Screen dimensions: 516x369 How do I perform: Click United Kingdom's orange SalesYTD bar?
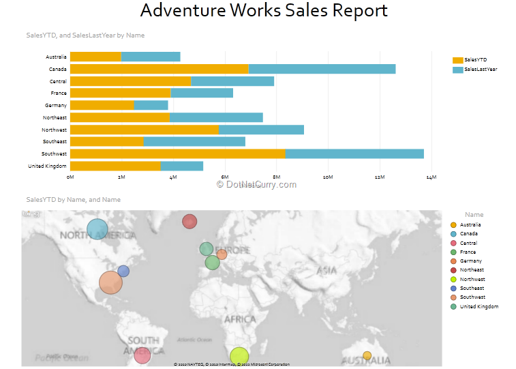(115, 166)
